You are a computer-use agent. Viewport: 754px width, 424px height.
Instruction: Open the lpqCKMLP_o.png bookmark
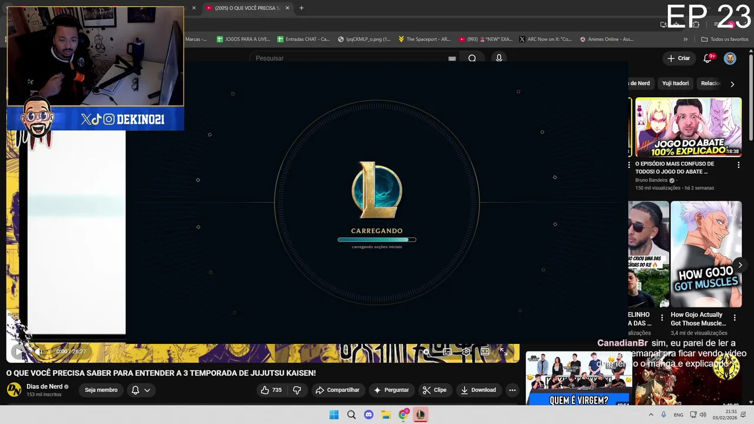364,39
